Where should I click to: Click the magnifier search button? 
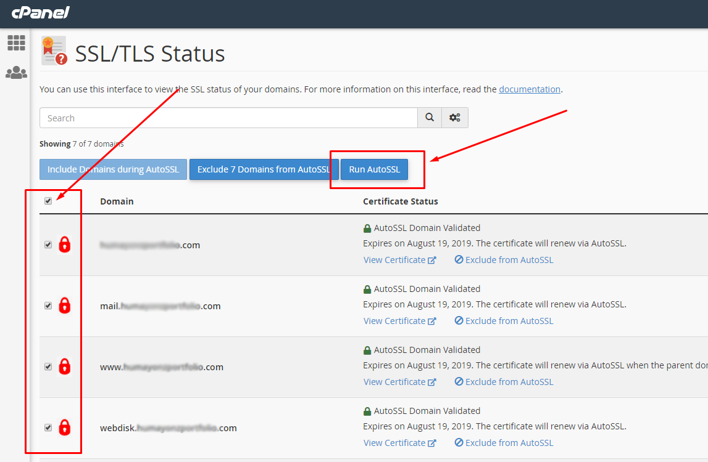pos(430,118)
